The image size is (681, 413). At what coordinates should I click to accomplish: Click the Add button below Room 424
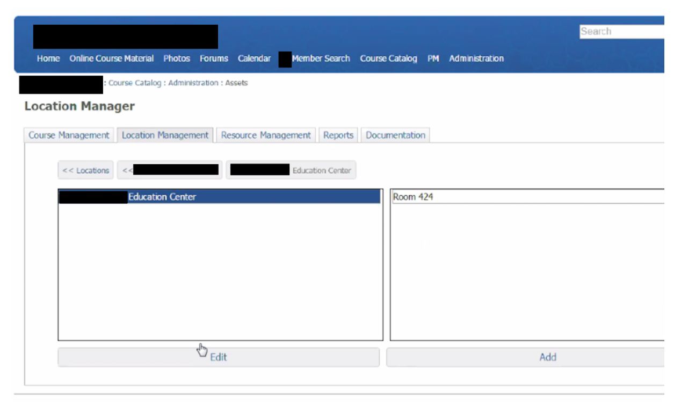tap(547, 356)
